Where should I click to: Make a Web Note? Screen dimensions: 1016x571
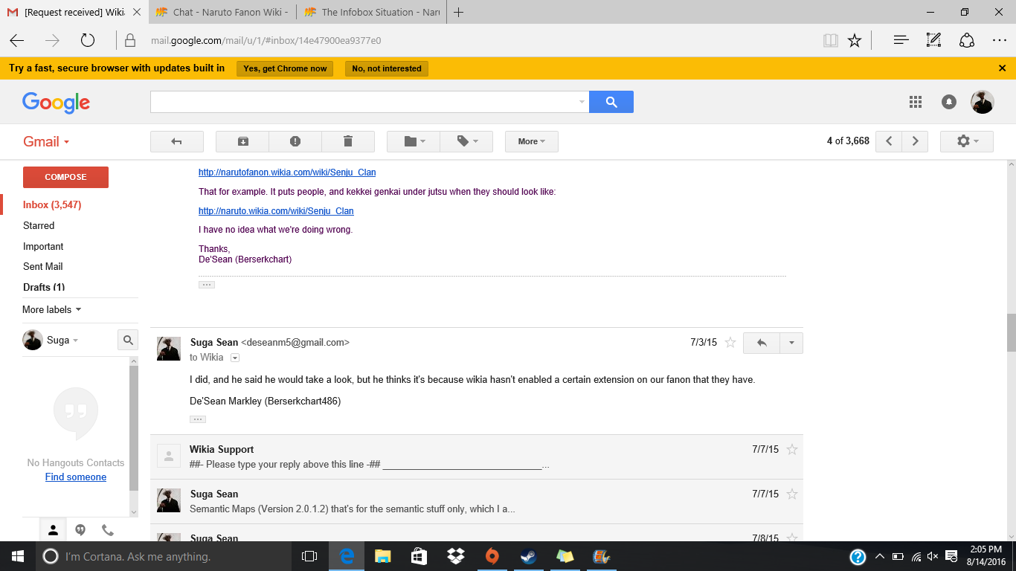(933, 40)
